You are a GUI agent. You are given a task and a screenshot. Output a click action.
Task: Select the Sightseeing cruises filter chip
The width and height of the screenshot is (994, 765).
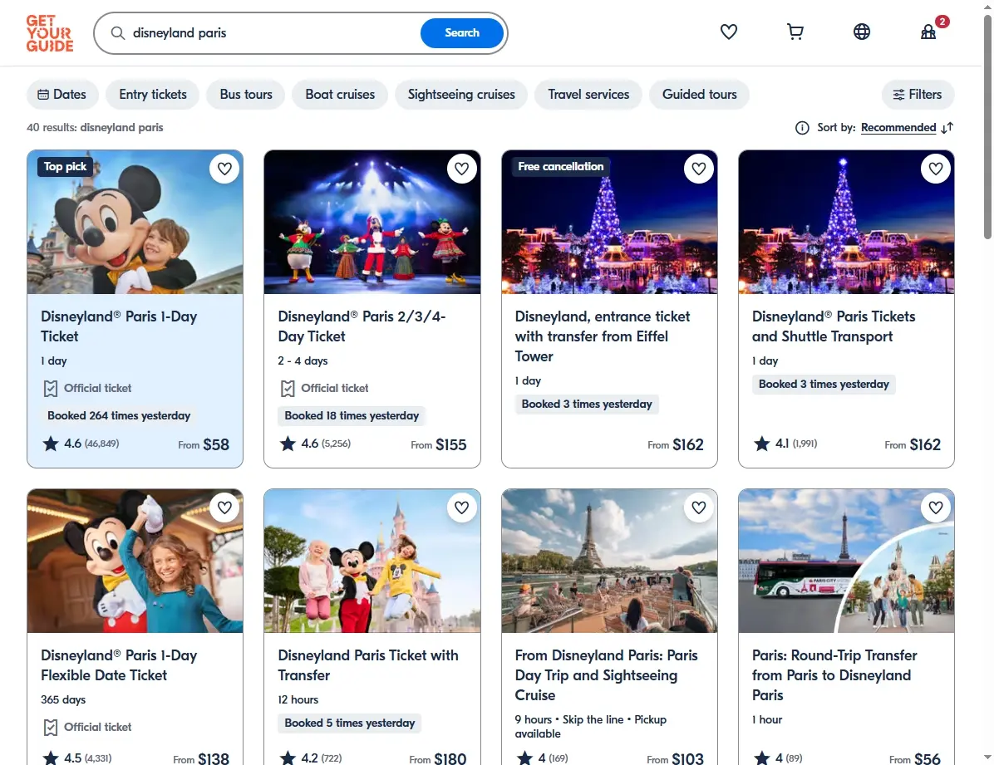click(461, 95)
